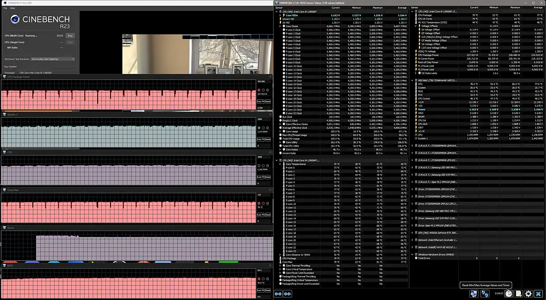Screen dimensions: 546x300
Task: Select the last dot on Core Max graph
Action: click(267, 204)
